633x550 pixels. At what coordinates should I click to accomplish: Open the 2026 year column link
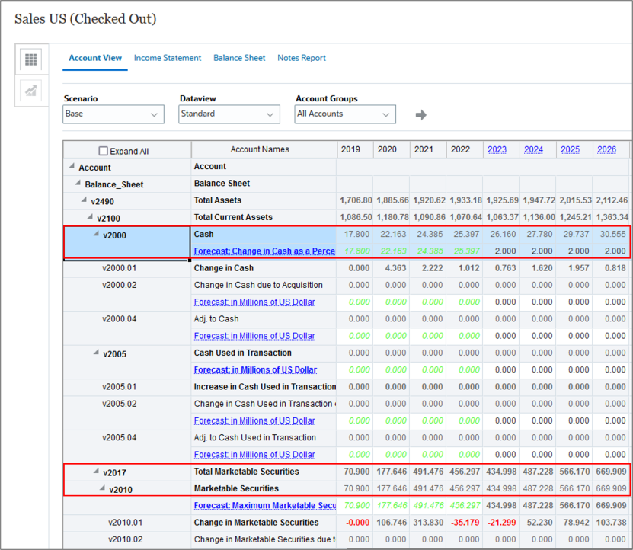(607, 149)
